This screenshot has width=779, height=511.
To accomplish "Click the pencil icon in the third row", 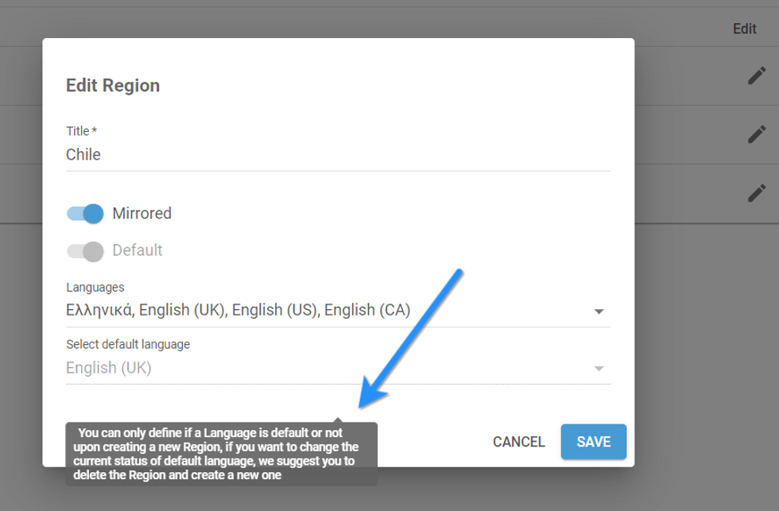I will coord(757,193).
